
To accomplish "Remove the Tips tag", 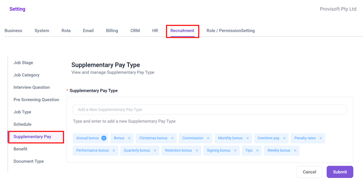I will pos(257,151).
